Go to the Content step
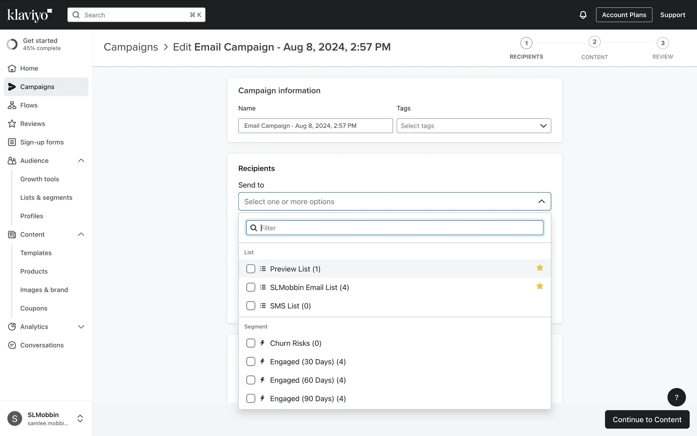Viewport: 697px width, 436px height. coord(594,42)
